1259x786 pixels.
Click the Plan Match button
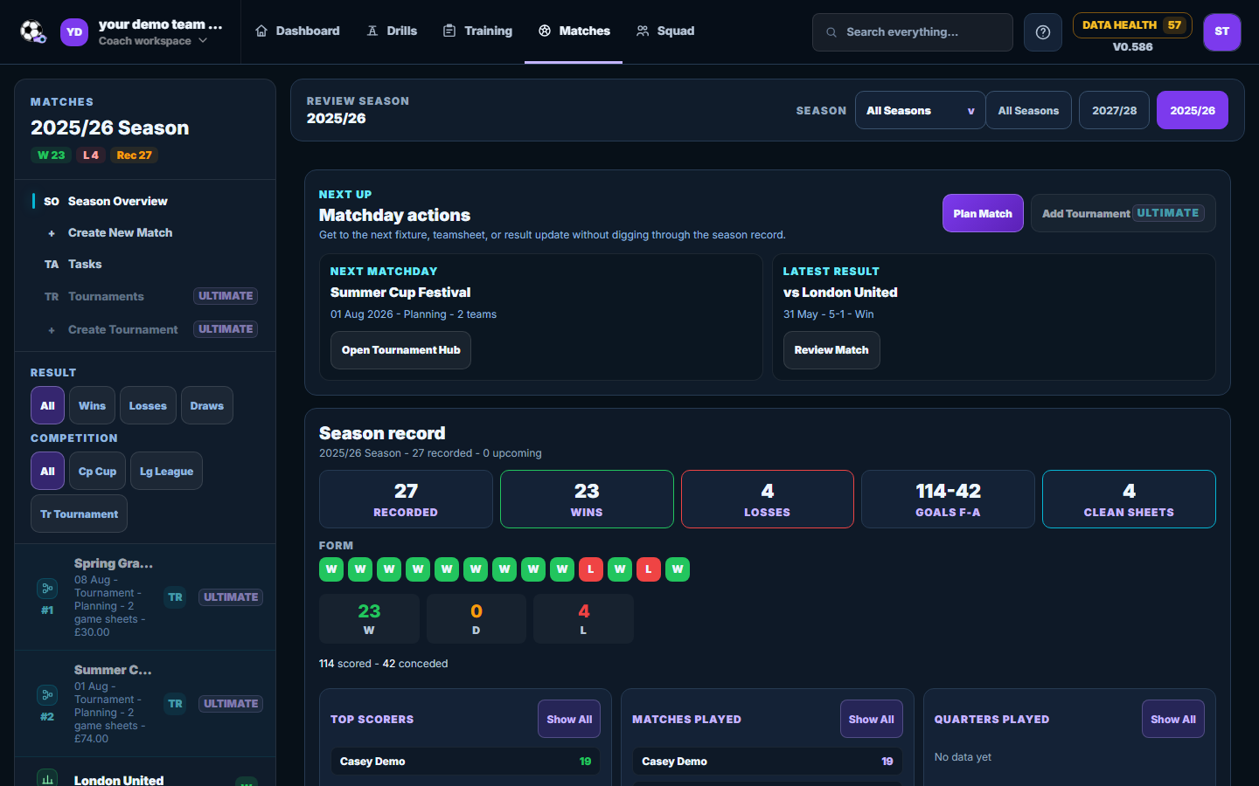click(983, 213)
